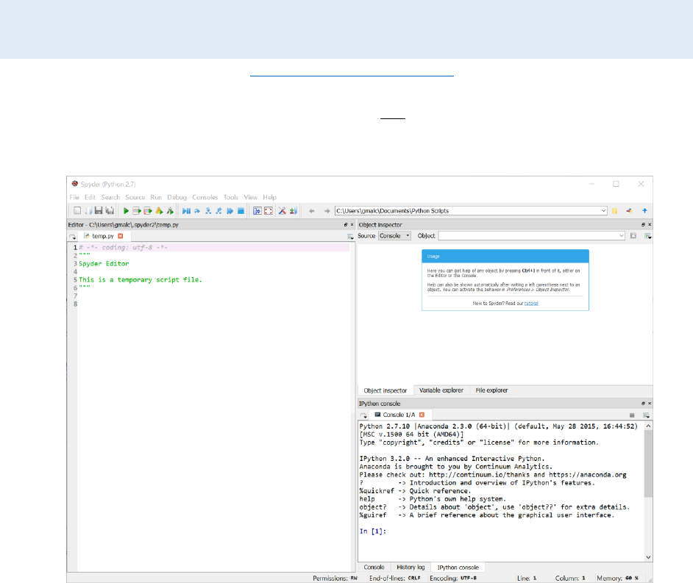This screenshot has width=693, height=583.
Task: Click the Step into debugger icon
Action: [x=208, y=211]
